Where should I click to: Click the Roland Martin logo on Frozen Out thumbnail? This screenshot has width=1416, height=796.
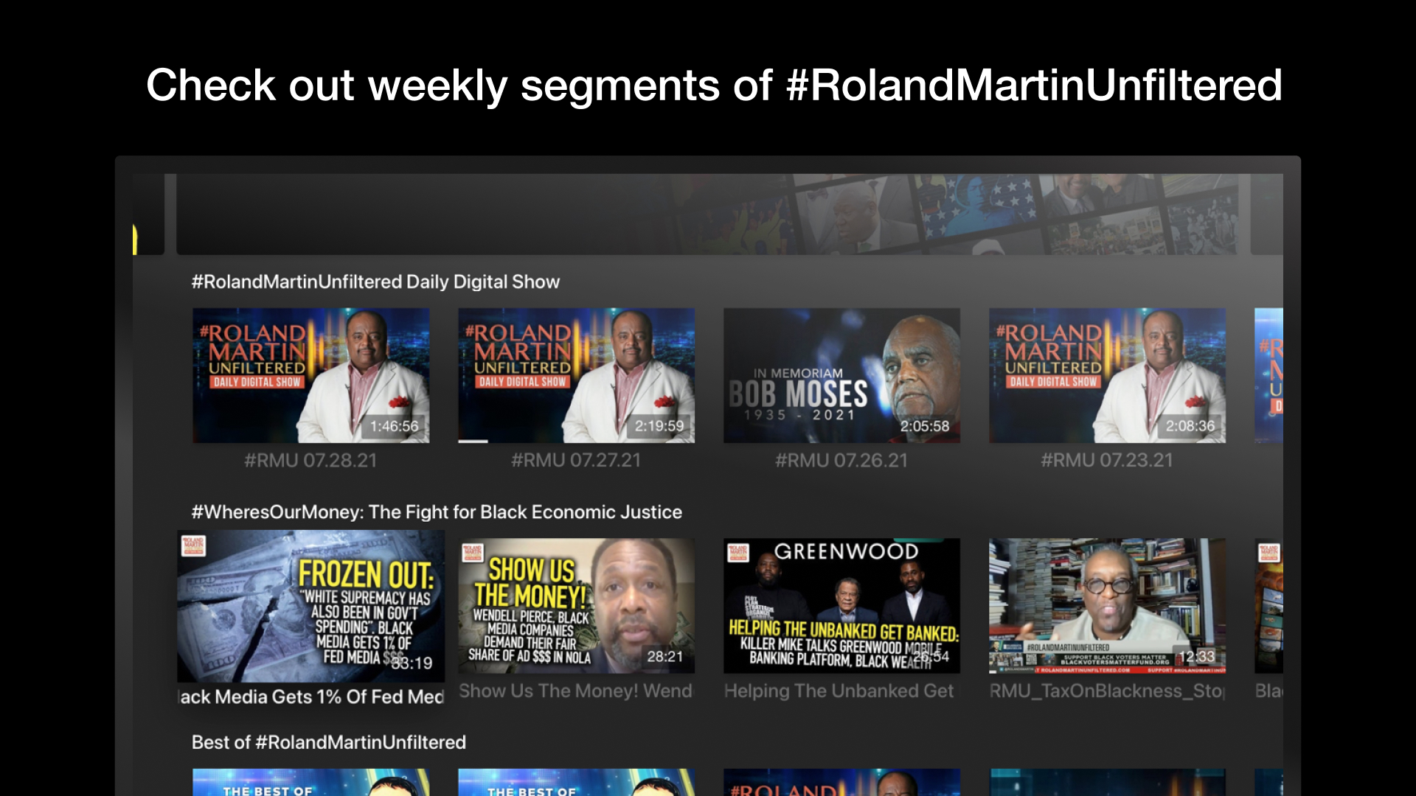pyautogui.click(x=194, y=546)
